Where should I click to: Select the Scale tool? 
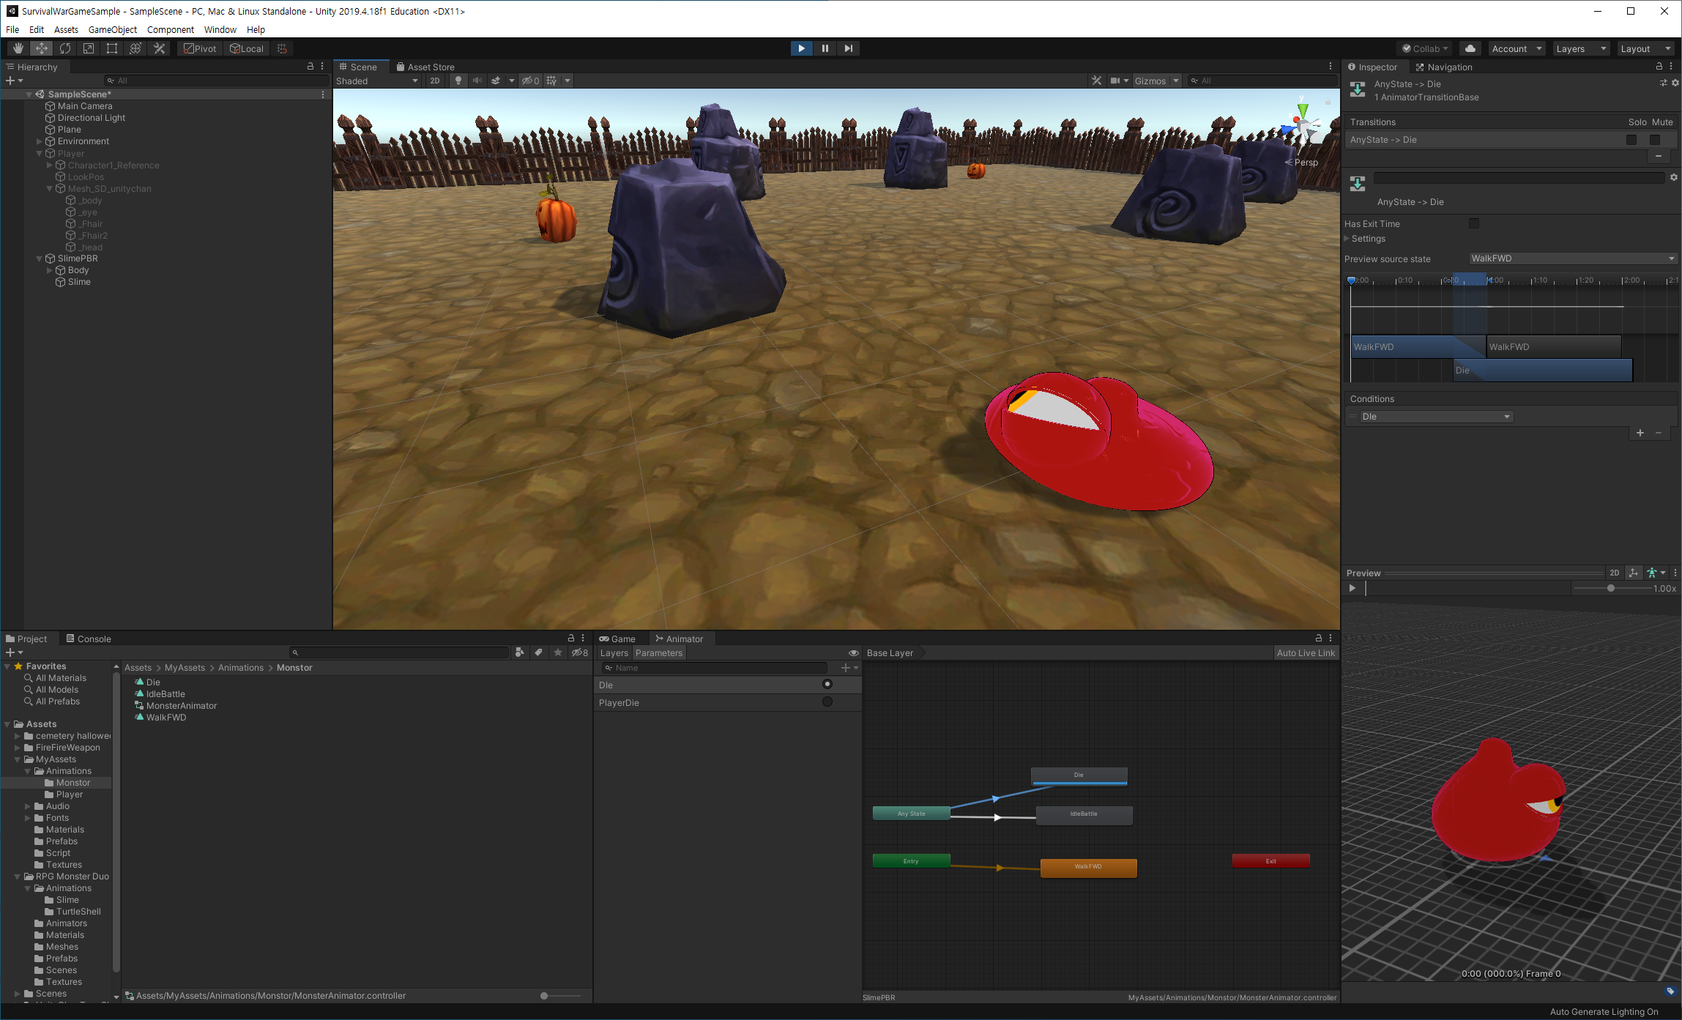point(89,48)
